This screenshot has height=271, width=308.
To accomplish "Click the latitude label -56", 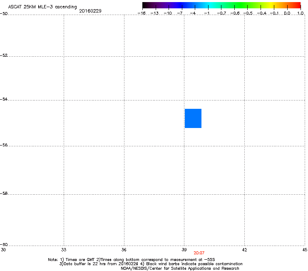I will tap(4, 145).
